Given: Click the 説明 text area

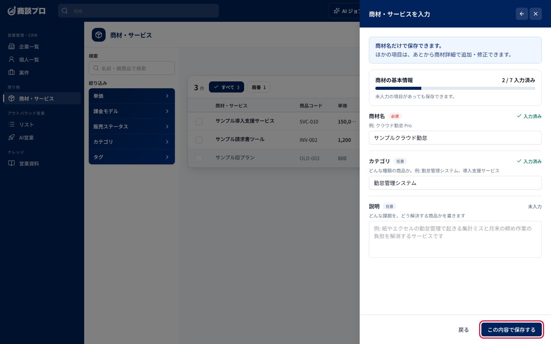Looking at the screenshot, I should click(455, 239).
